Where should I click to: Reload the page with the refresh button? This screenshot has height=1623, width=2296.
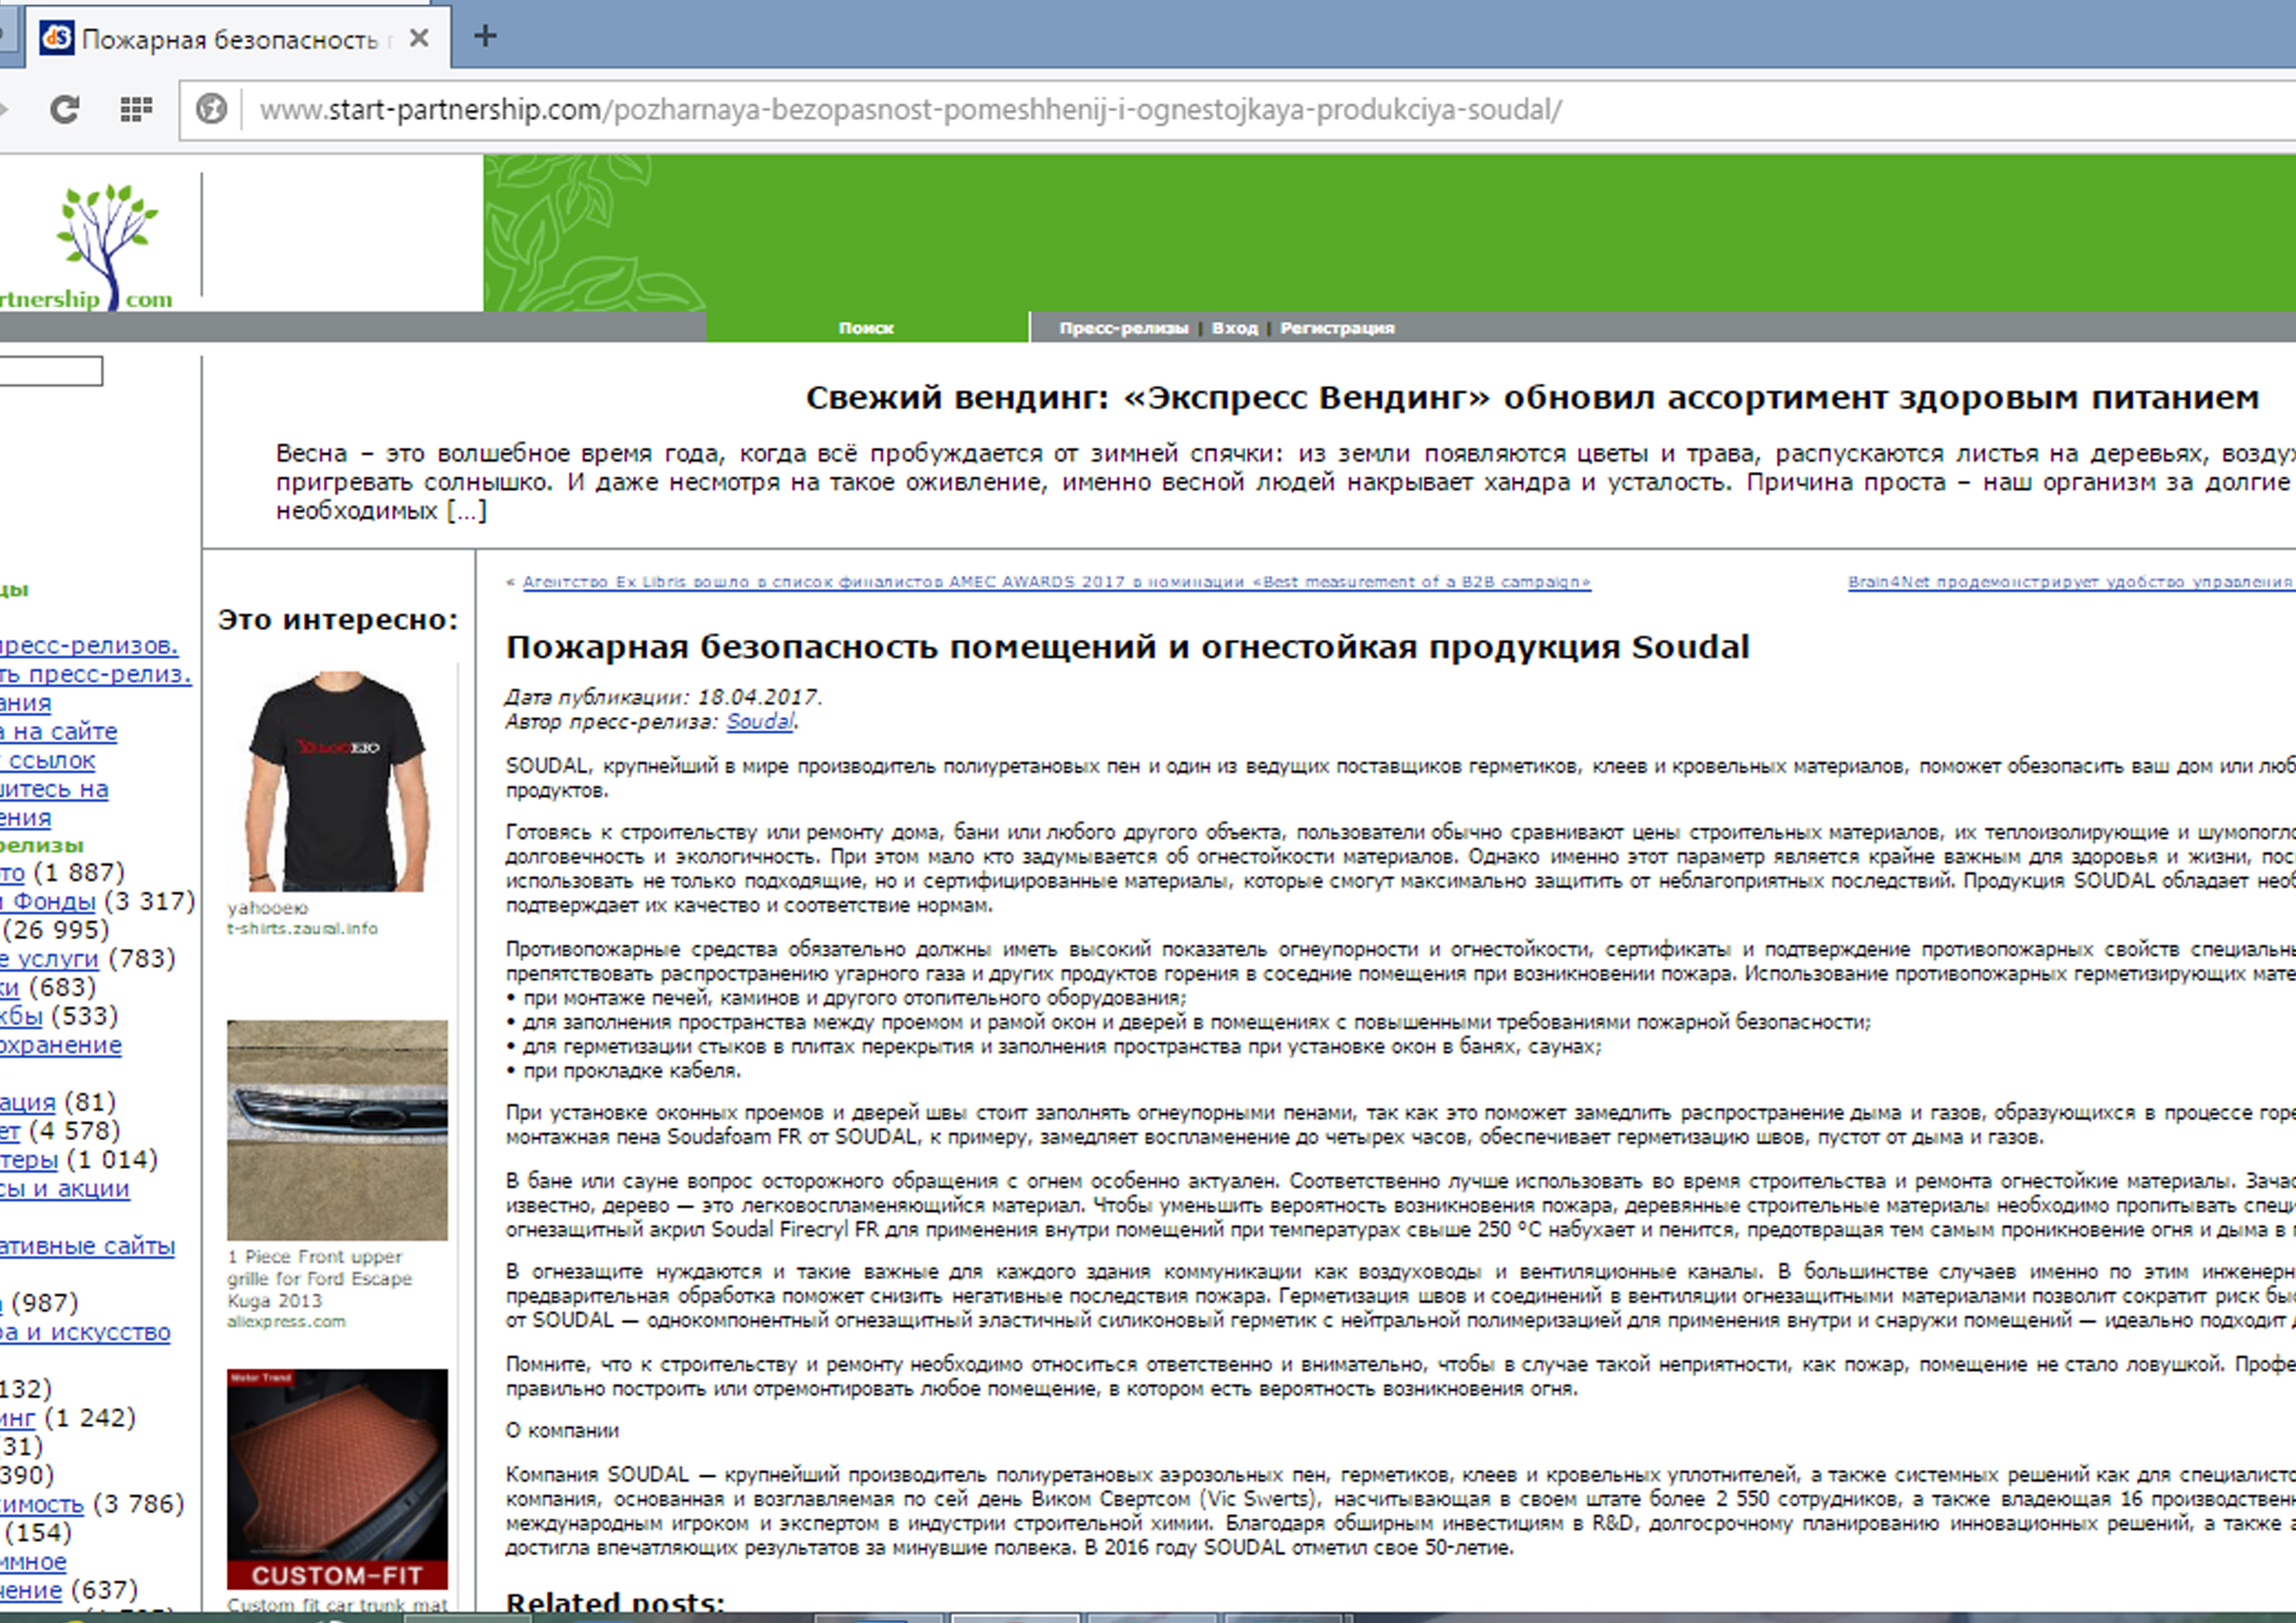click(65, 109)
